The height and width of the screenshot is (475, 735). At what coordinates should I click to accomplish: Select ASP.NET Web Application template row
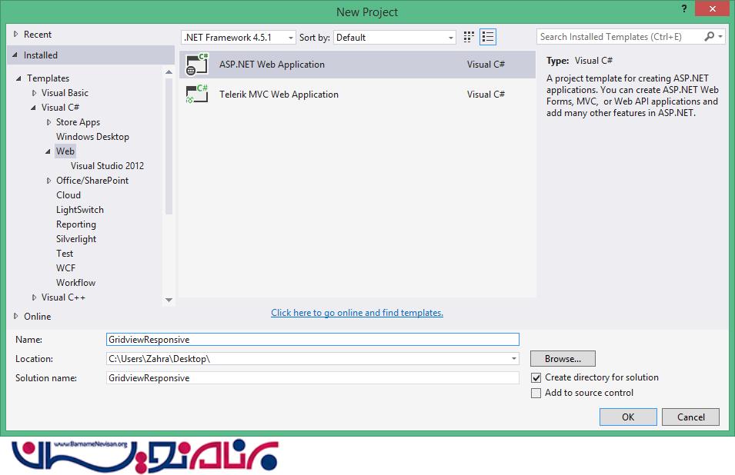pos(357,65)
